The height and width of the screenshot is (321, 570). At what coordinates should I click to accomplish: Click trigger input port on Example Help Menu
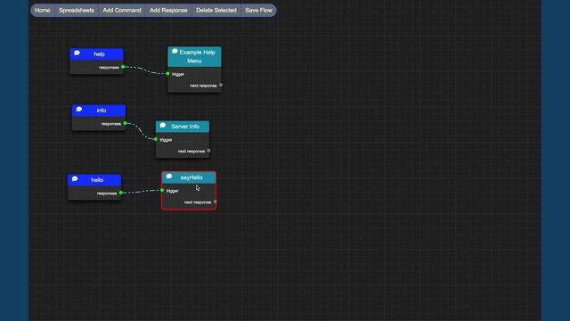tap(167, 74)
